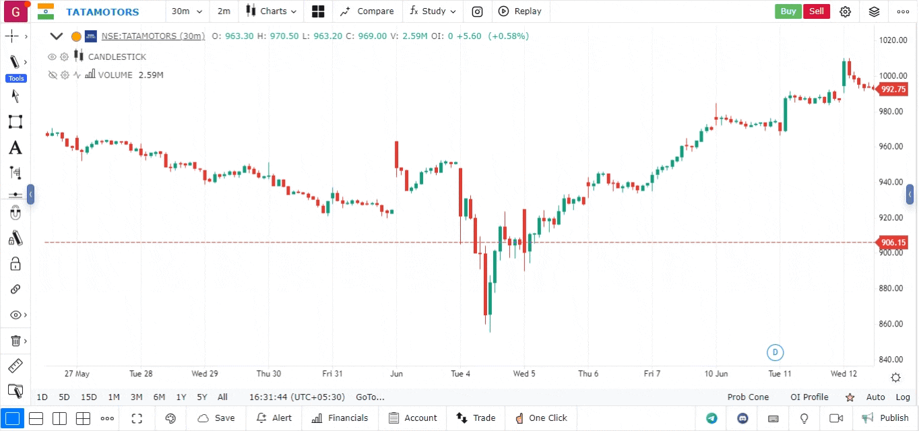Open the layout grid icon in top toolbar
Viewport: 919px width, 431px height.
click(318, 11)
